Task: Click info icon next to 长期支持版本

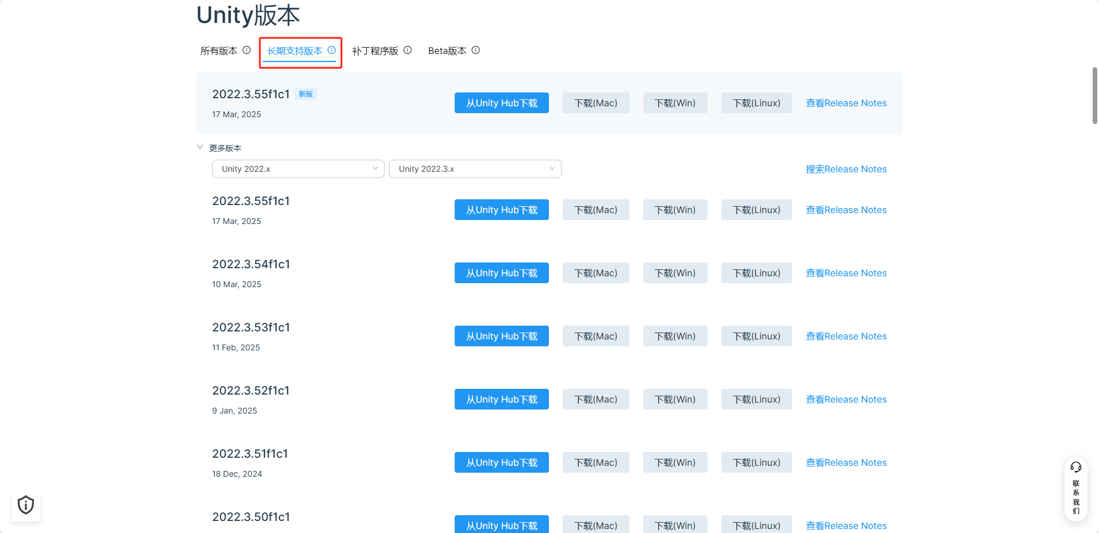Action: (x=332, y=51)
